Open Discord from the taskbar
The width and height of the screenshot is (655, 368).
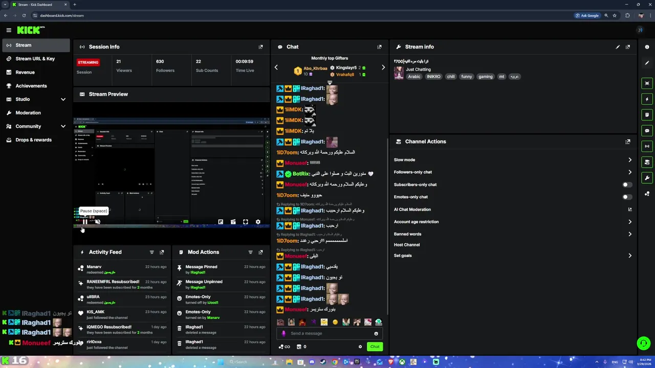312,362
